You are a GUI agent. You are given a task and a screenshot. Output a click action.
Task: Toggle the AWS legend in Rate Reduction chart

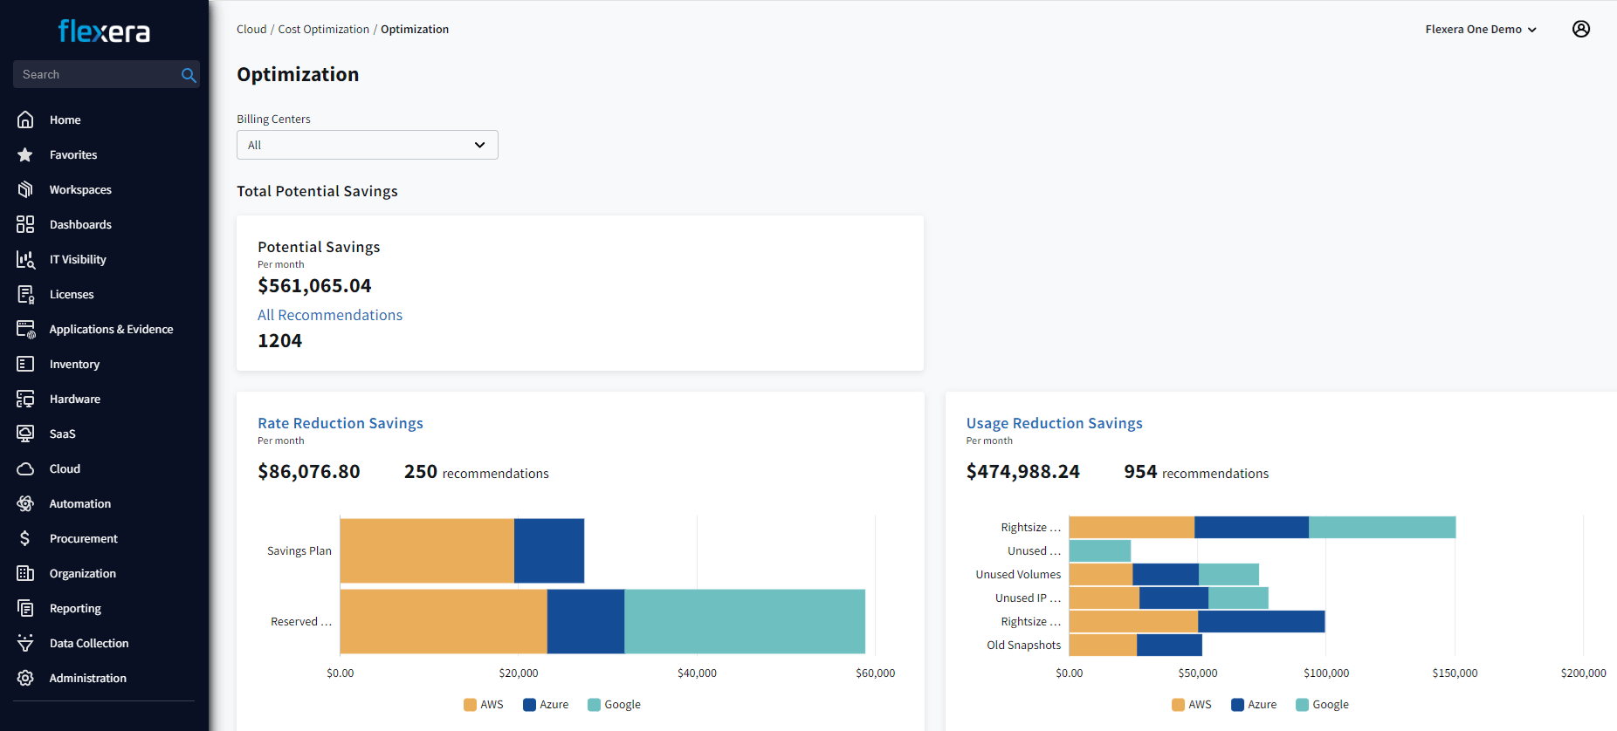pos(483,705)
